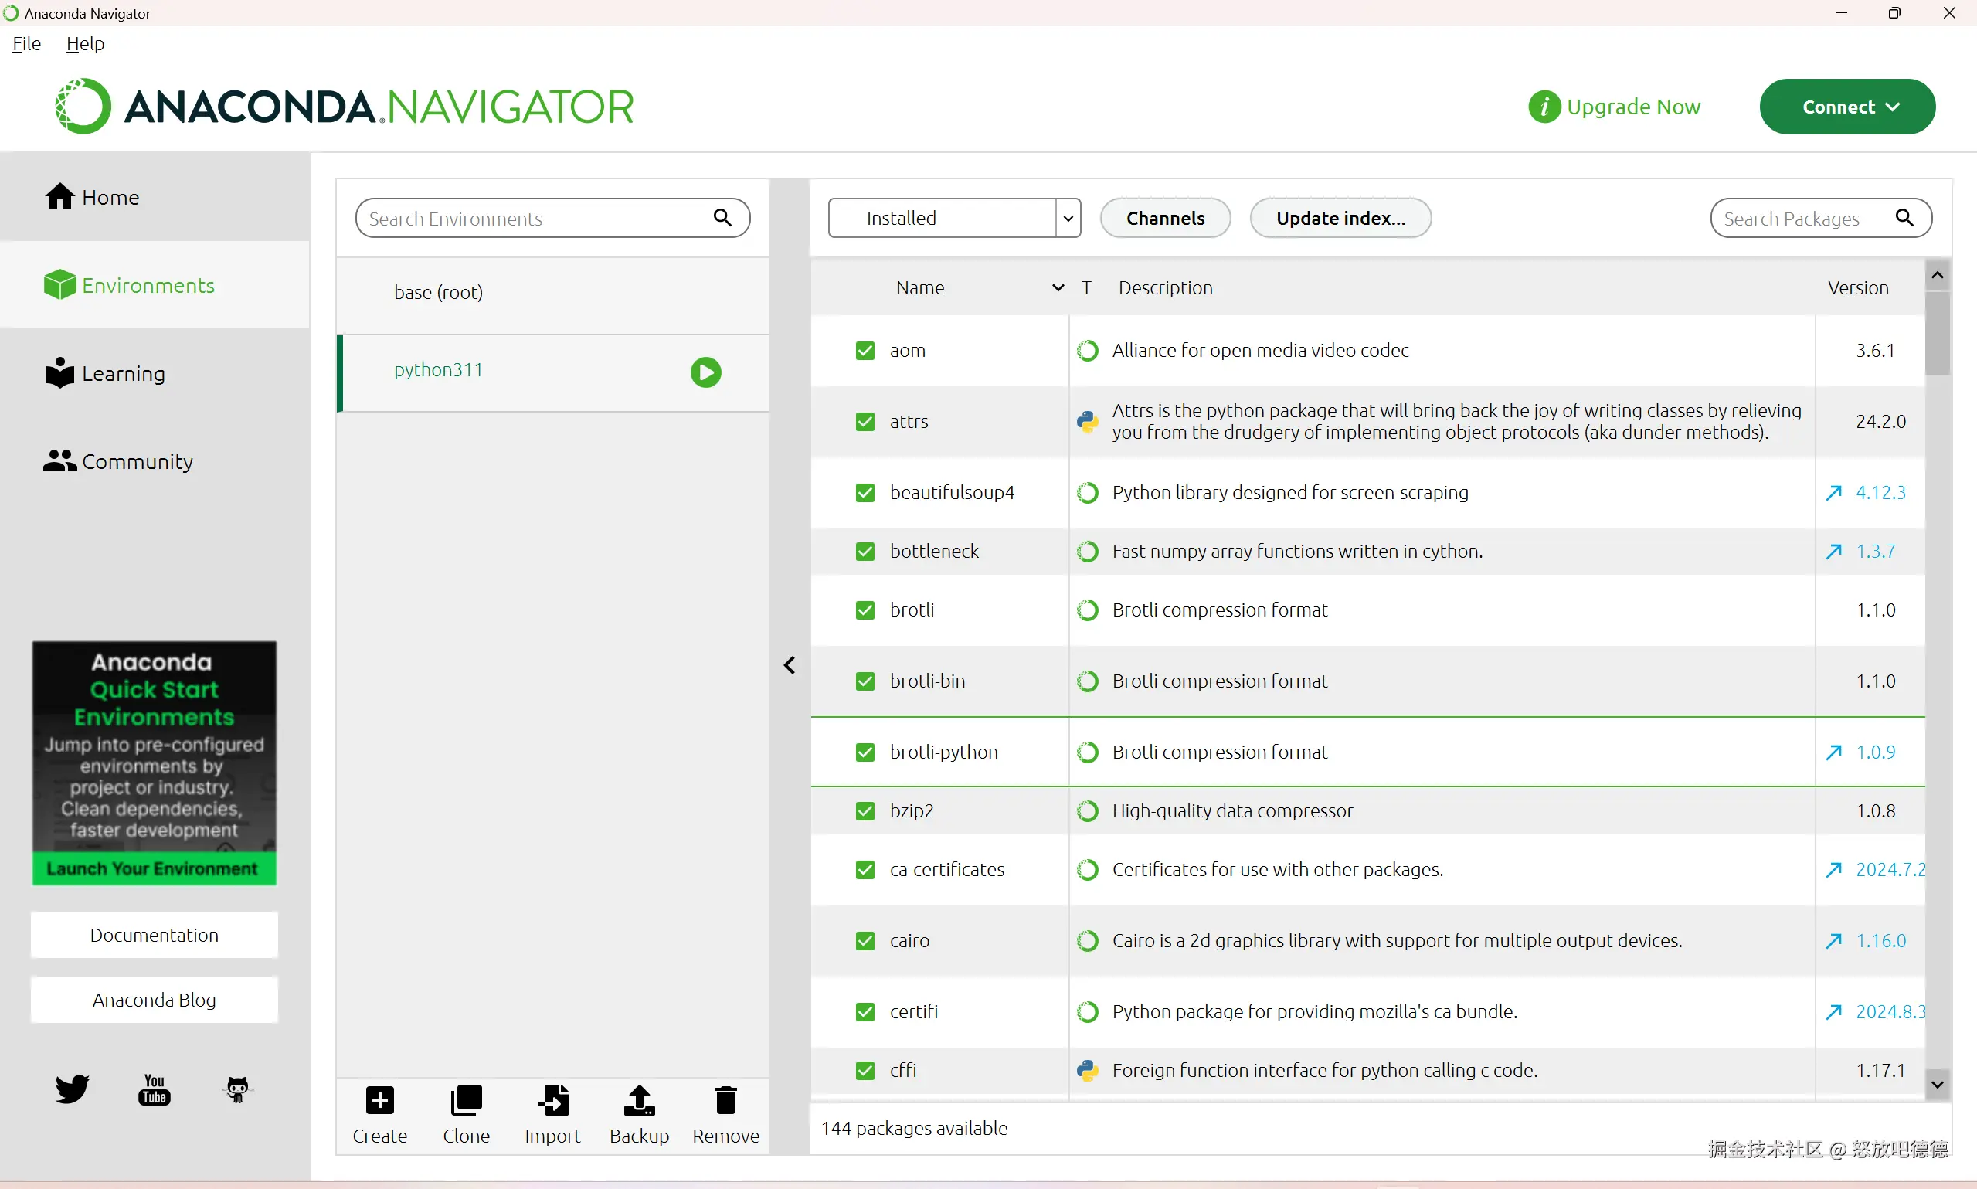Open the File menu

[x=26, y=44]
